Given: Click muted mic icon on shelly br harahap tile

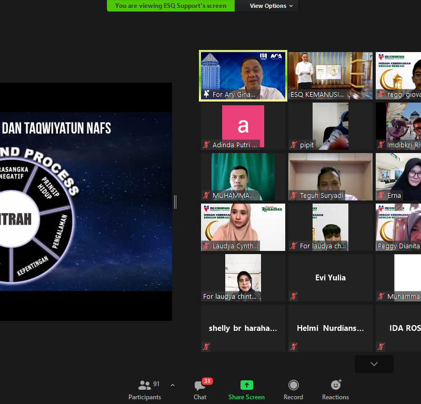Looking at the screenshot, I should 207,347.
